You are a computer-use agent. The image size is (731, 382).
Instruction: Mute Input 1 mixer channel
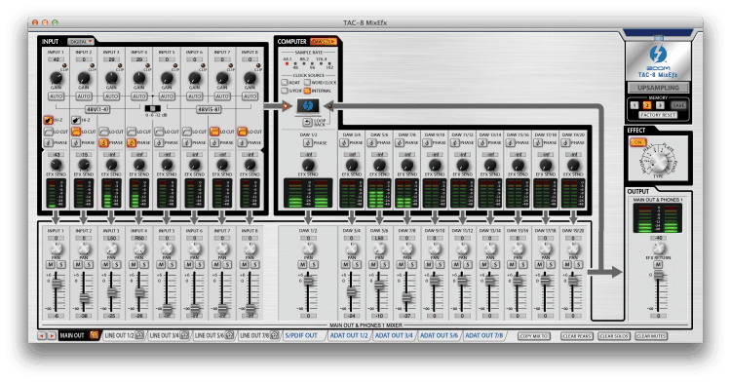click(51, 265)
